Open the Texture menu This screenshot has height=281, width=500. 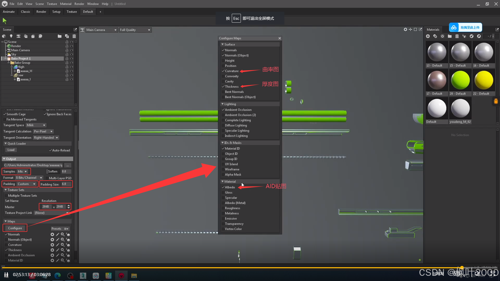(52, 4)
